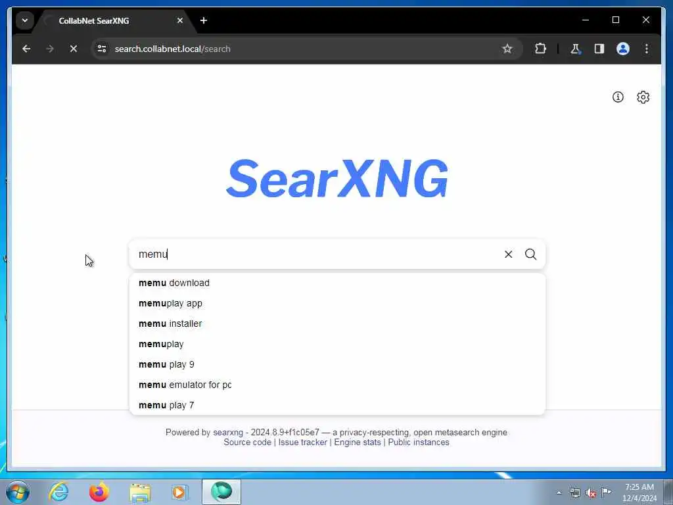673x505 pixels.
Task: Show hidden tray icons arrow
Action: coord(559,493)
